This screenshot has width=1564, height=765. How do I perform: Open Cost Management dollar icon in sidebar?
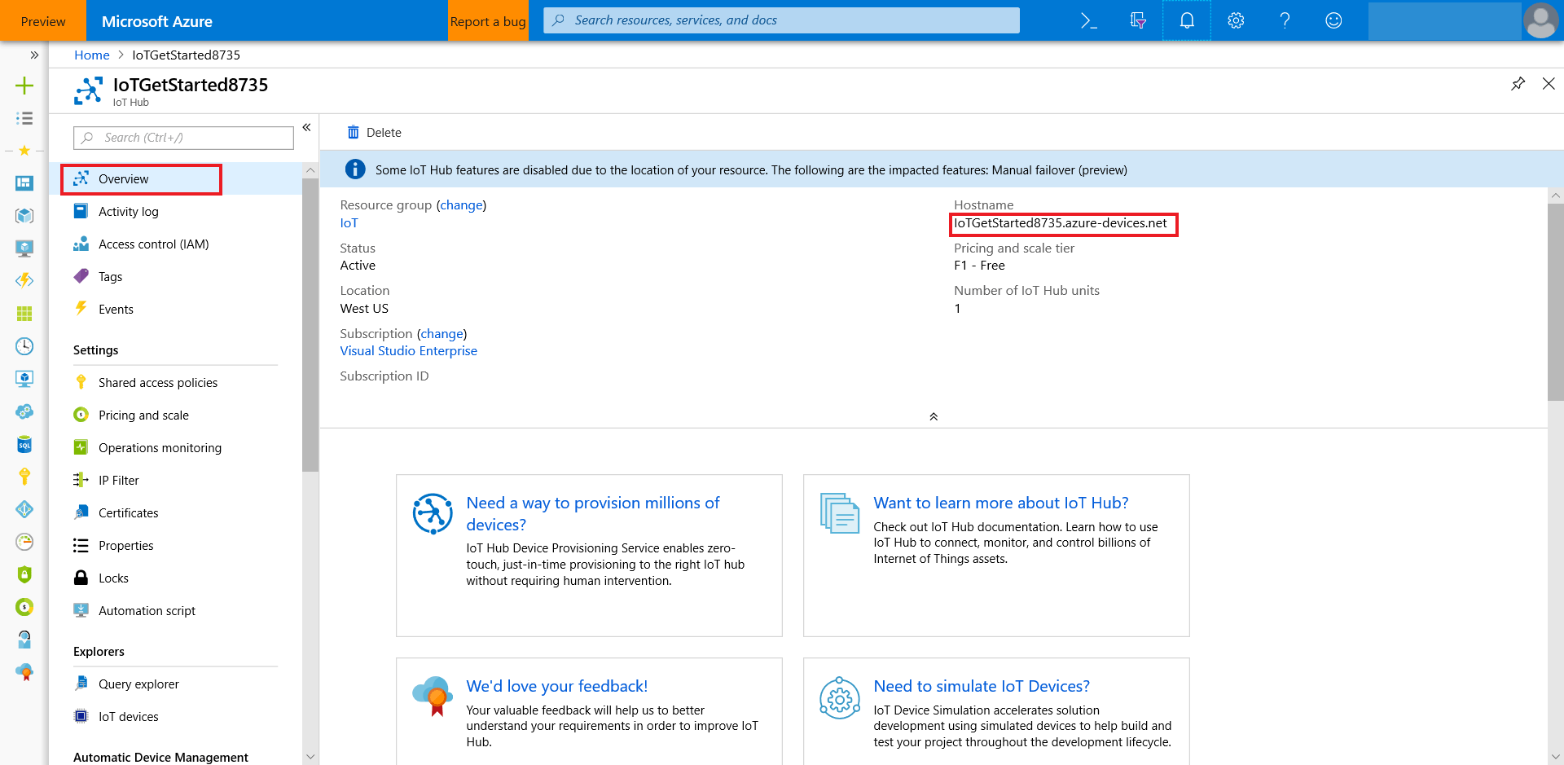coord(24,607)
